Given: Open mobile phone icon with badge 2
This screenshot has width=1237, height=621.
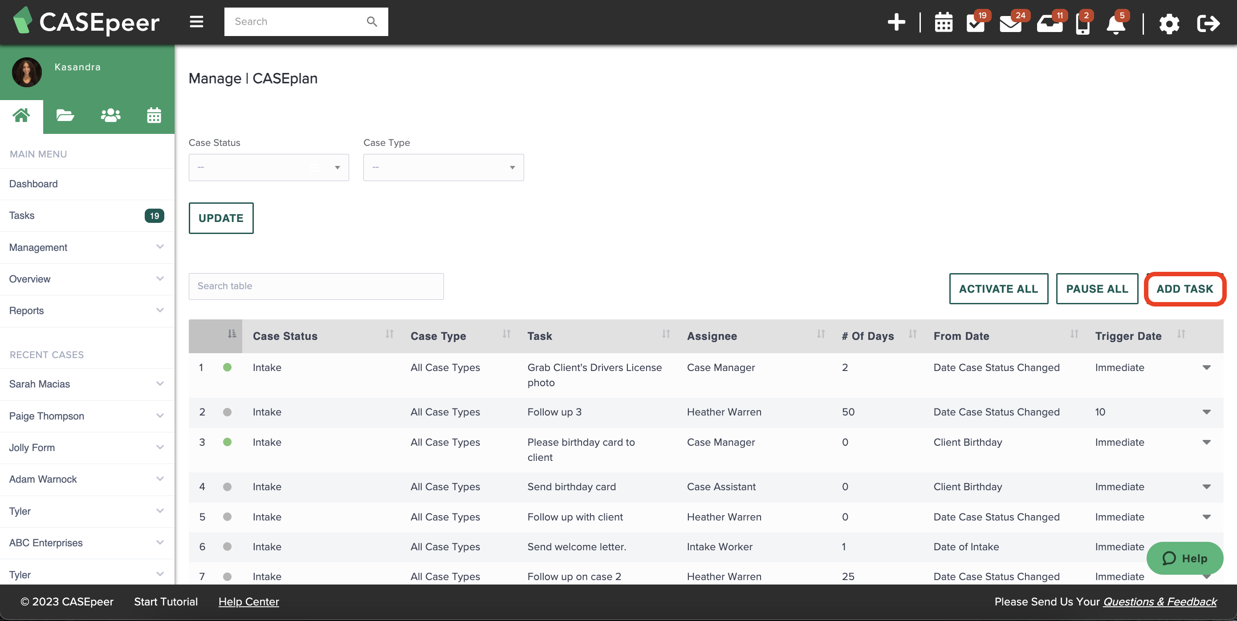Looking at the screenshot, I should pos(1082,23).
